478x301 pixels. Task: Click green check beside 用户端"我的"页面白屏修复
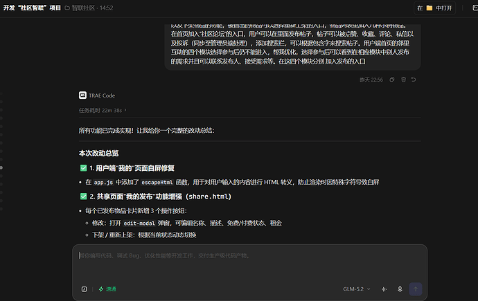tap(83, 168)
